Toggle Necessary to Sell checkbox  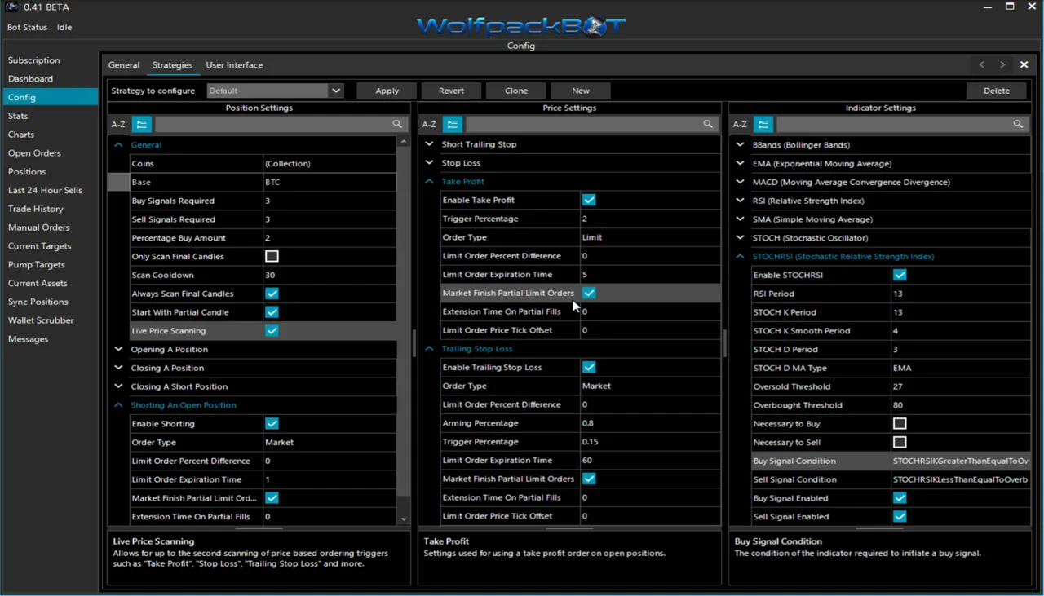point(900,442)
